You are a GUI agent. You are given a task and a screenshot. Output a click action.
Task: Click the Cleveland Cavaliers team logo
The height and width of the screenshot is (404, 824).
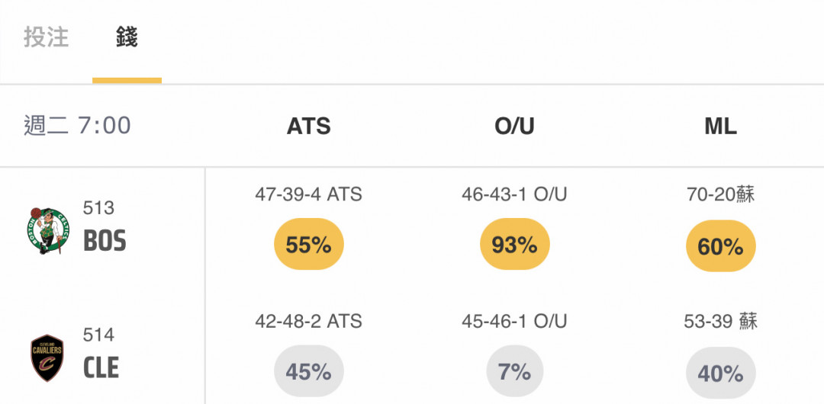47,358
